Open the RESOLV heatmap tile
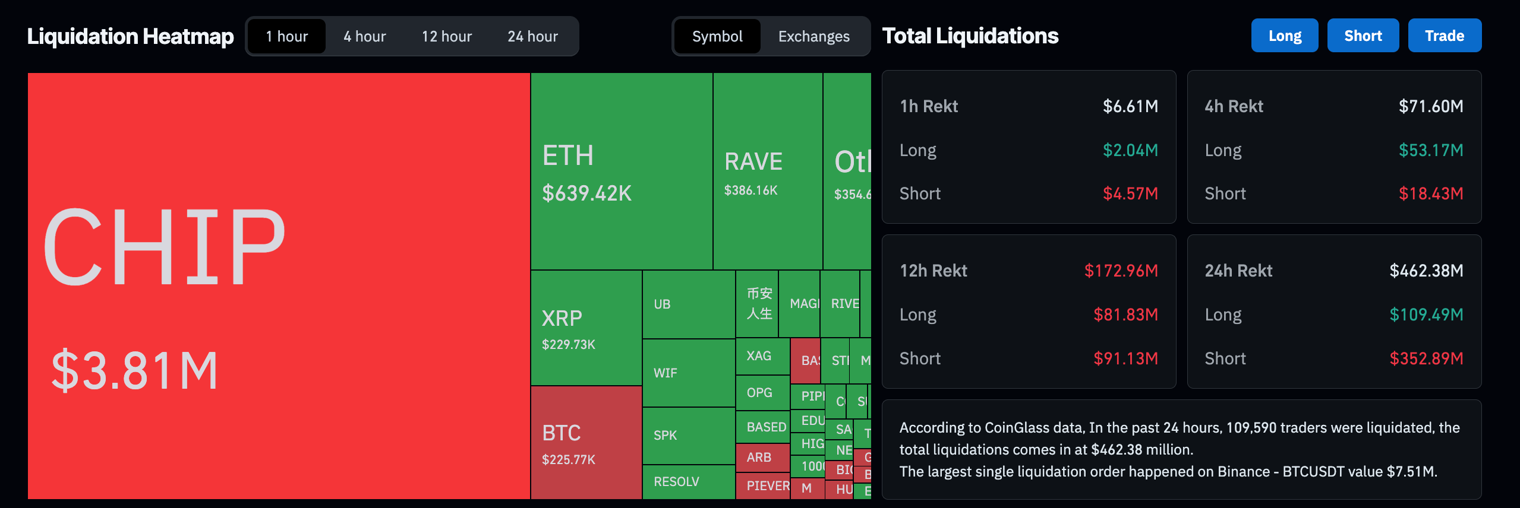The image size is (1520, 508). (688, 481)
